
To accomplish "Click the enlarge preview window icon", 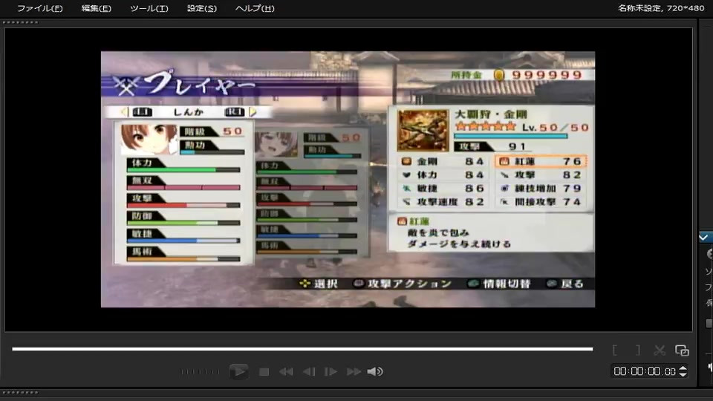I will pos(682,350).
